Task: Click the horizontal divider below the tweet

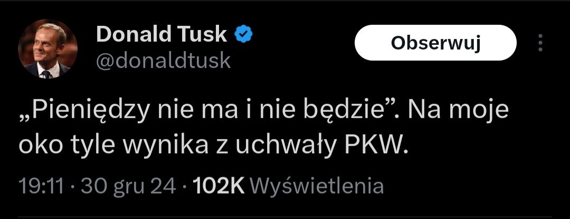Action: (x=285, y=217)
